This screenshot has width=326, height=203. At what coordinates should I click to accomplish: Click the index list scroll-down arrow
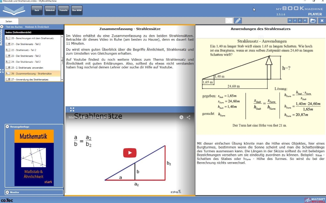(x=62, y=80)
